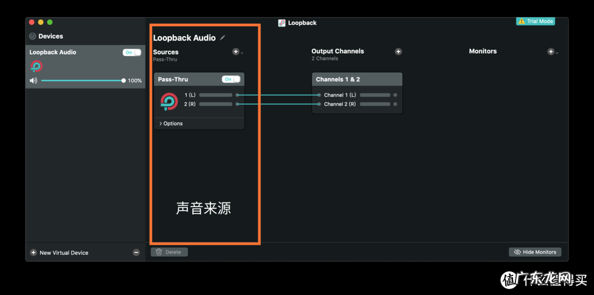Click the Devices power icon in sidebar
This screenshot has height=295, width=594.
point(32,37)
